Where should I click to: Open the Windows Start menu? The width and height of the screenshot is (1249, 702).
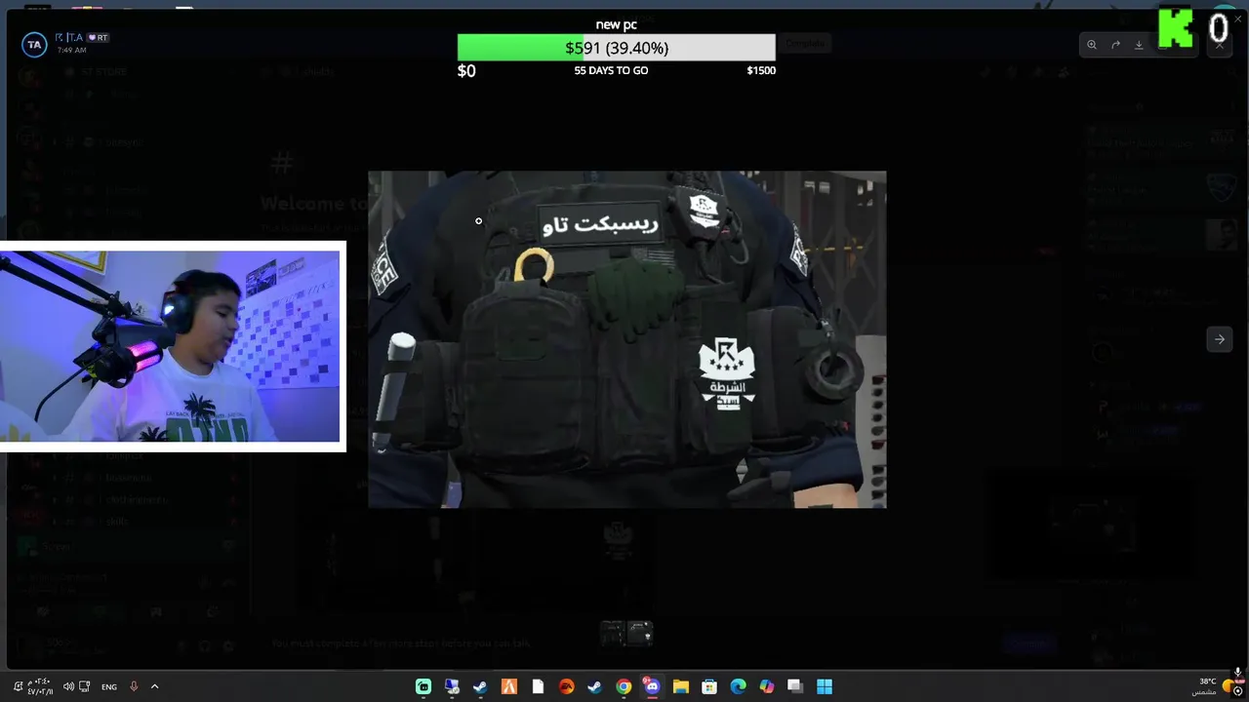(824, 686)
